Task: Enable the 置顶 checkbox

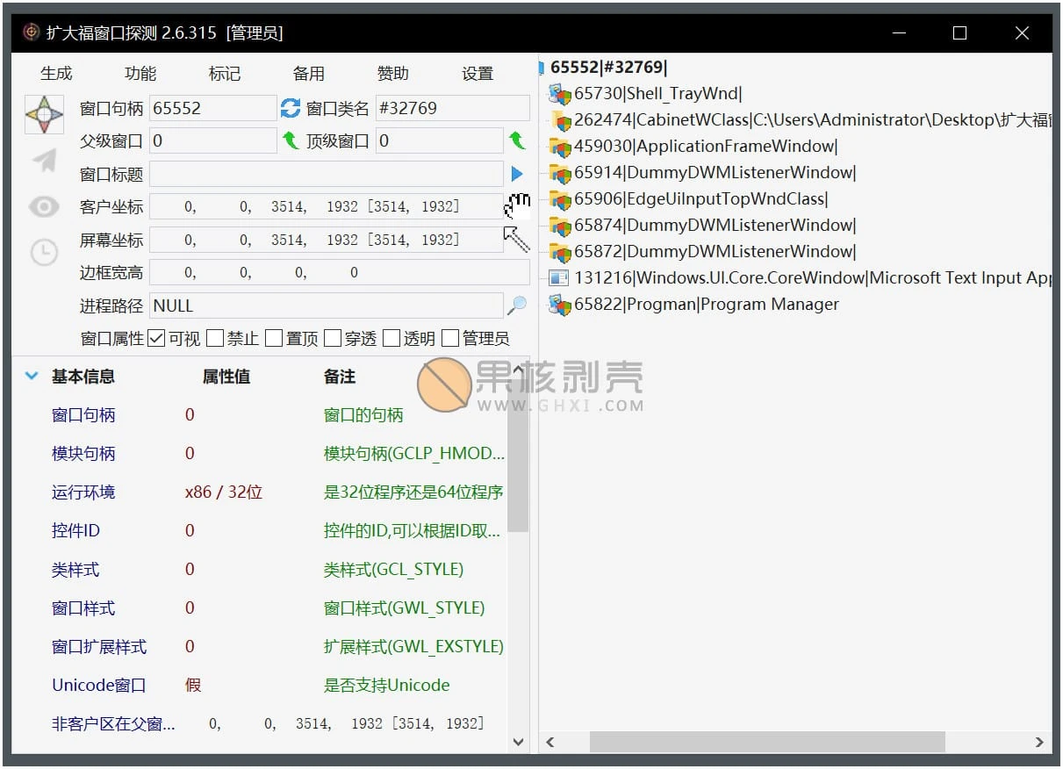Action: [x=274, y=338]
